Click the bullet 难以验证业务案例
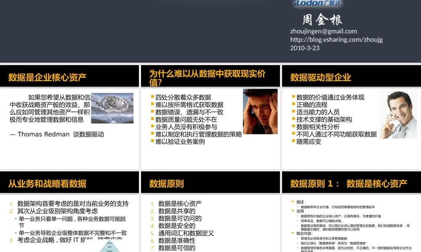Image resolution: width=421 pixels, height=252 pixels. (x=180, y=142)
